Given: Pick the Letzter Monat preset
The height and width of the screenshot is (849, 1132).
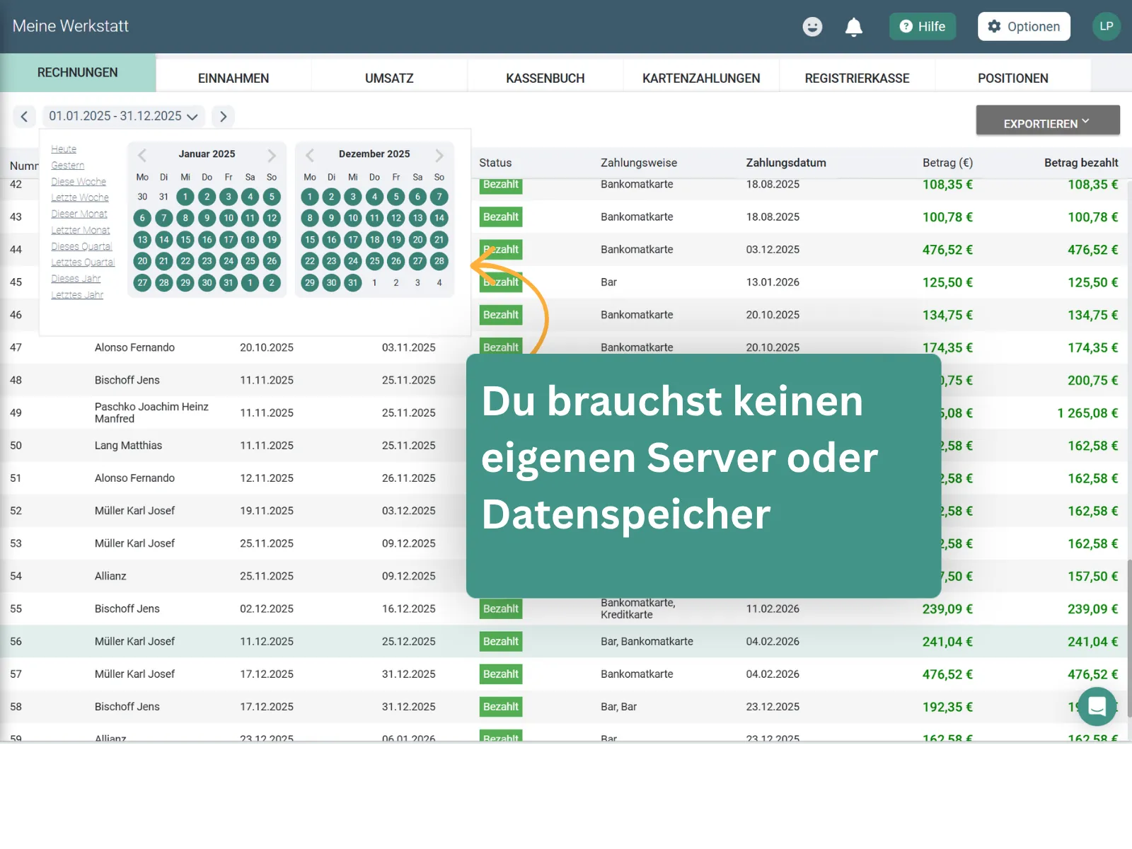Looking at the screenshot, I should (81, 230).
